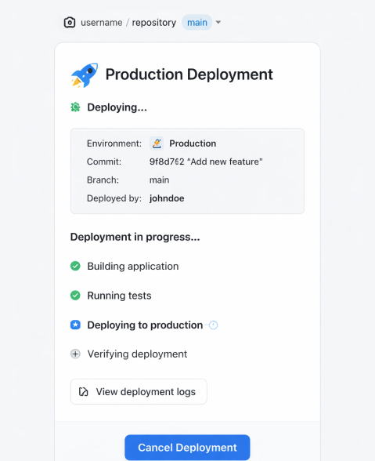Open the branch dropdown arrow
Image resolution: width=375 pixels, height=461 pixels.
pos(218,22)
